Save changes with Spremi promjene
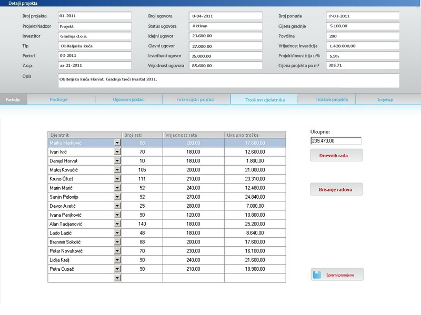421x315 pixels. point(337,275)
